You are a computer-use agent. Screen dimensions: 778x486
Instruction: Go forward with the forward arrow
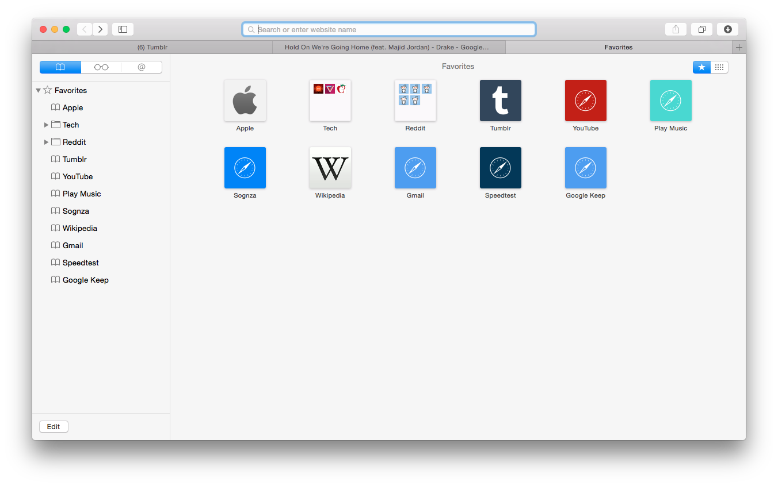tap(100, 29)
